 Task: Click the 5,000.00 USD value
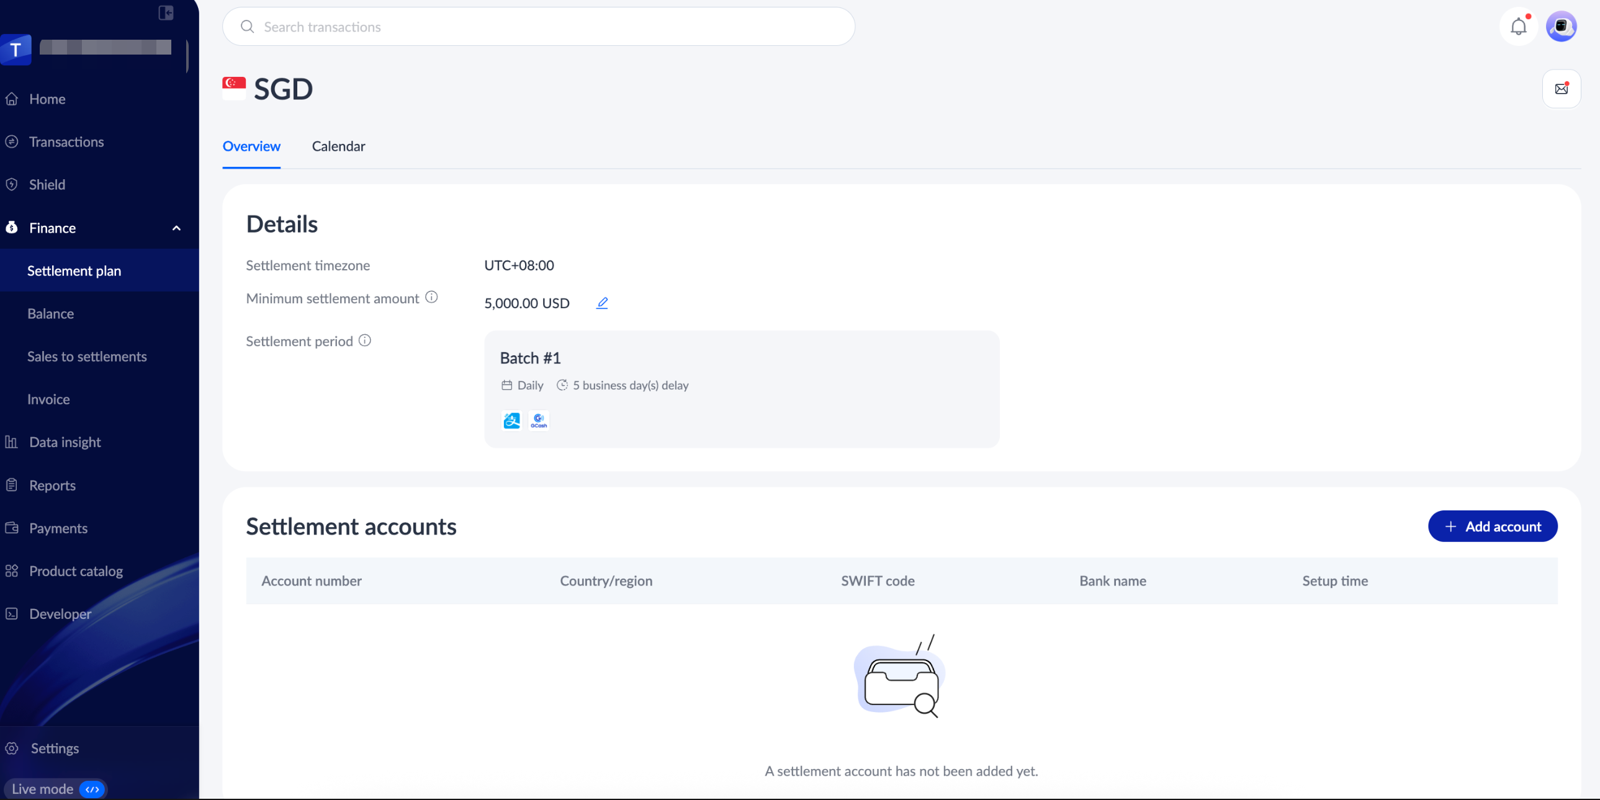(527, 303)
